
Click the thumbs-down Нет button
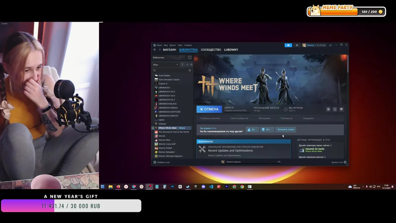pos(267,129)
